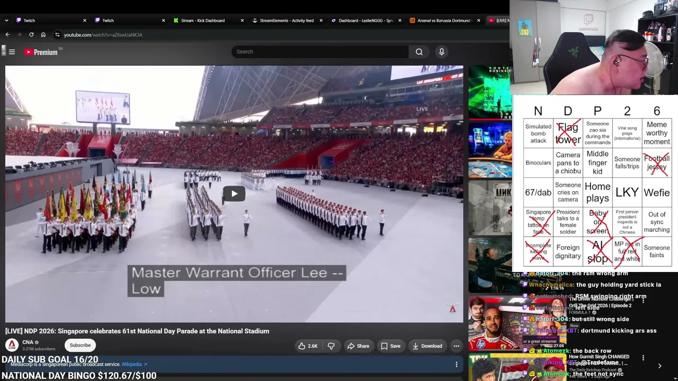
Task: Click the video title '[LIVE] NDP 2026'
Action: [137, 331]
